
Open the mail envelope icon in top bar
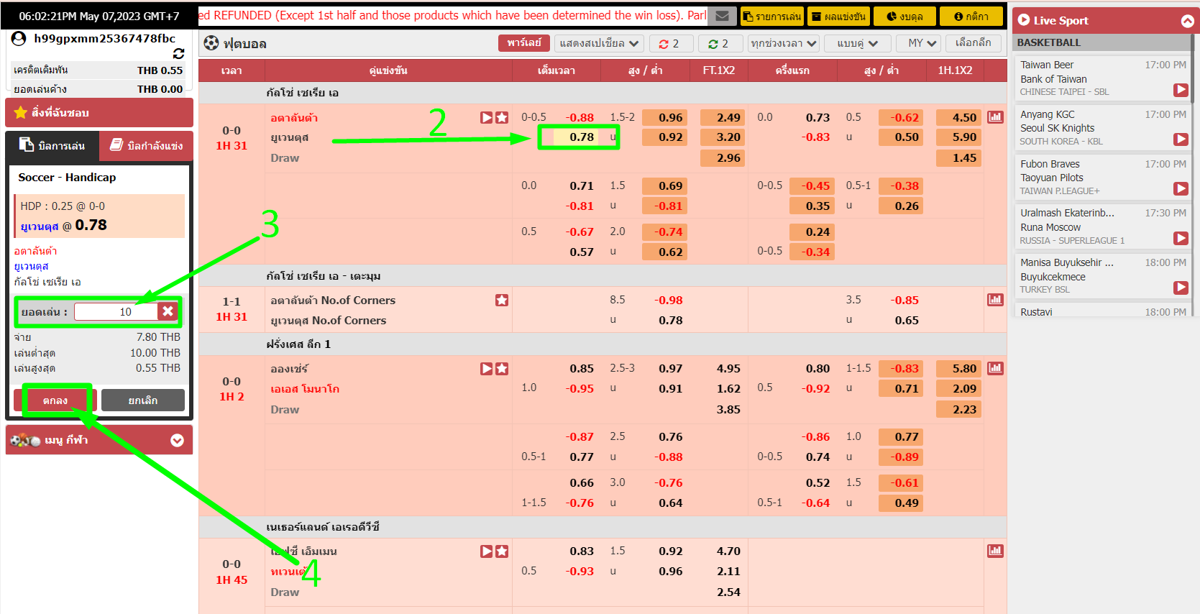pos(723,16)
